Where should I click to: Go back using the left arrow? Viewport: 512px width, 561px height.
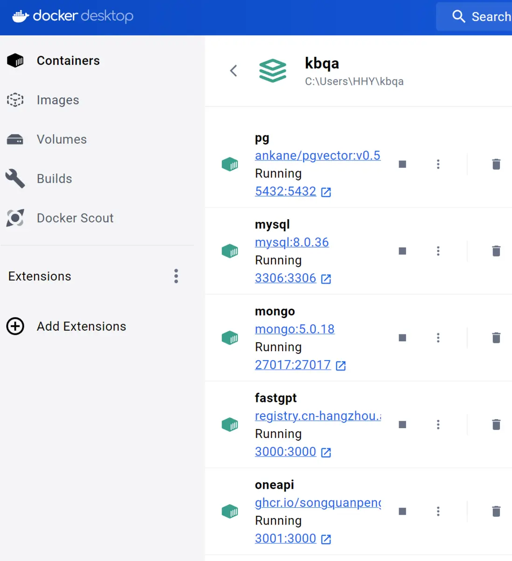[234, 71]
